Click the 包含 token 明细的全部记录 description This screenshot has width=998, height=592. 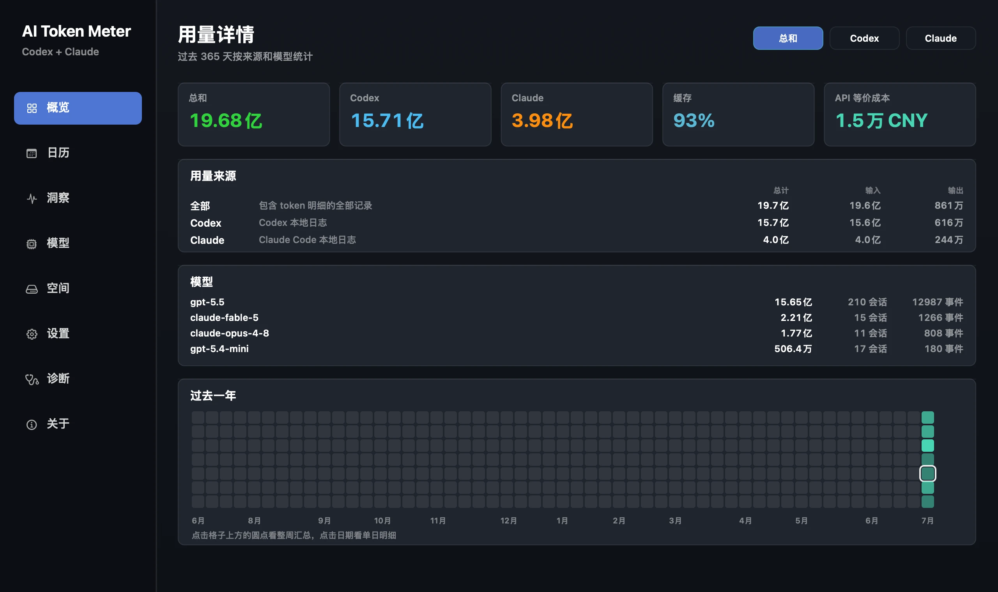tap(315, 205)
